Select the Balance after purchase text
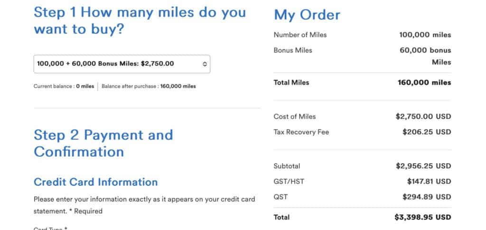 point(149,86)
